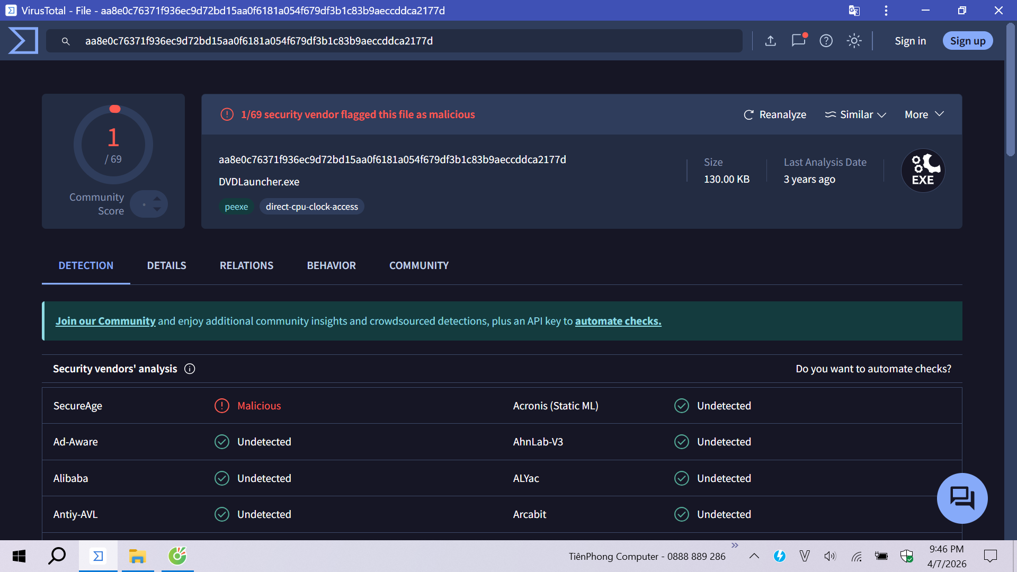Image resolution: width=1017 pixels, height=572 pixels.
Task: Click the translate page icon
Action: 854,11
